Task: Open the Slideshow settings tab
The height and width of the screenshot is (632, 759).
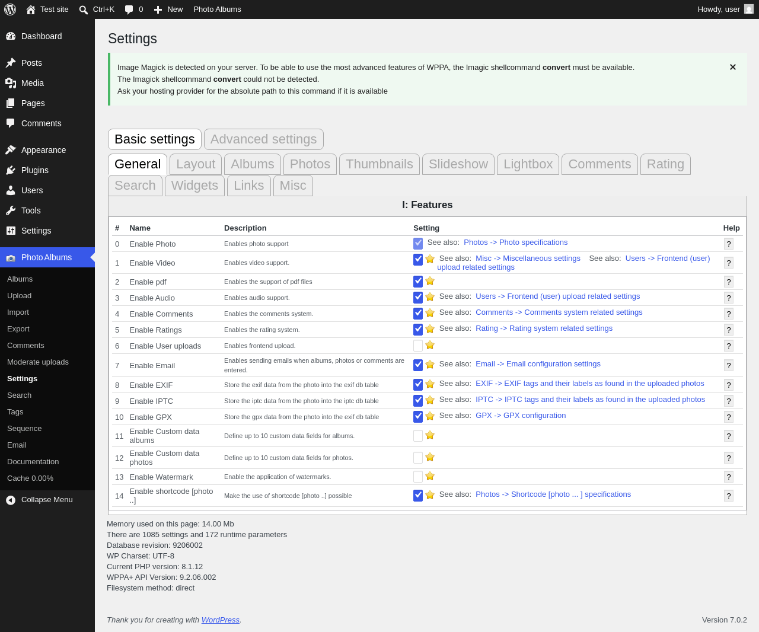Action: click(458, 164)
